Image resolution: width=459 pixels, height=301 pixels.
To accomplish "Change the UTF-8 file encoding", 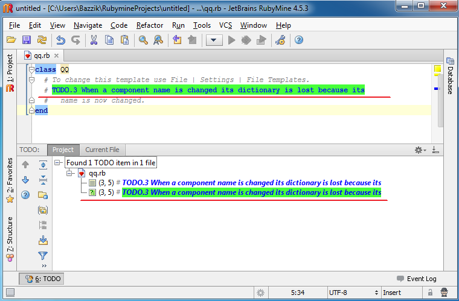I will click(354, 293).
